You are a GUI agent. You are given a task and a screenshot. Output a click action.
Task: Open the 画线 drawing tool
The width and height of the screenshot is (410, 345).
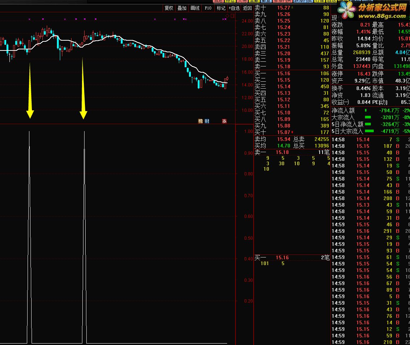click(195, 8)
